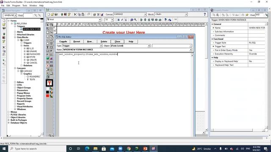Click the Save icon in Object Navigator sidebar

4,28
